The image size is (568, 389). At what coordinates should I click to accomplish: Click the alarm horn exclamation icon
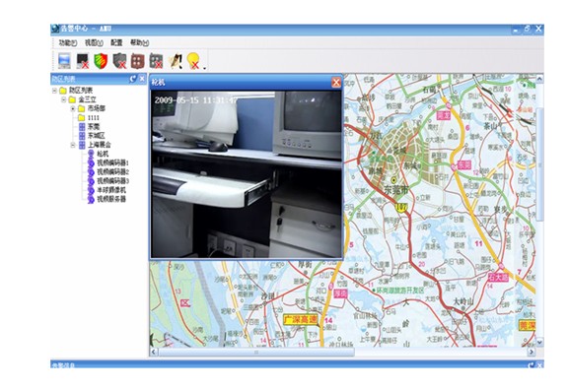(176, 61)
